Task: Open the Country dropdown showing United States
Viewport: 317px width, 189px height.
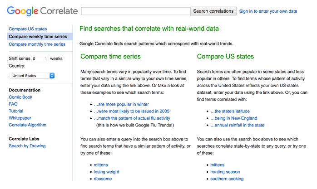Action: click(32, 76)
